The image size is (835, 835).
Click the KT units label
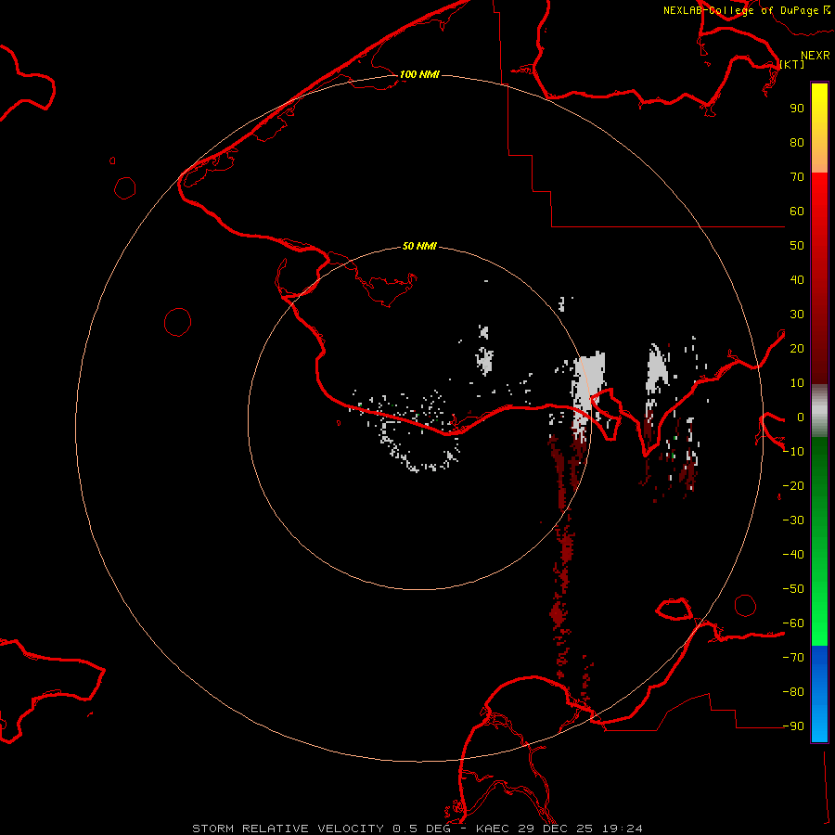[x=792, y=64]
